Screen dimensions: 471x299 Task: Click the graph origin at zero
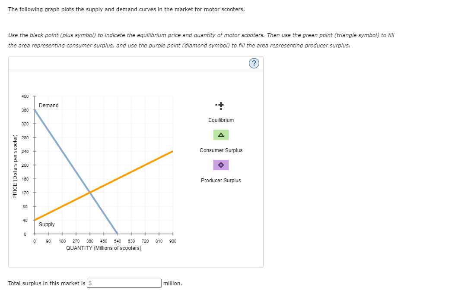pos(35,234)
